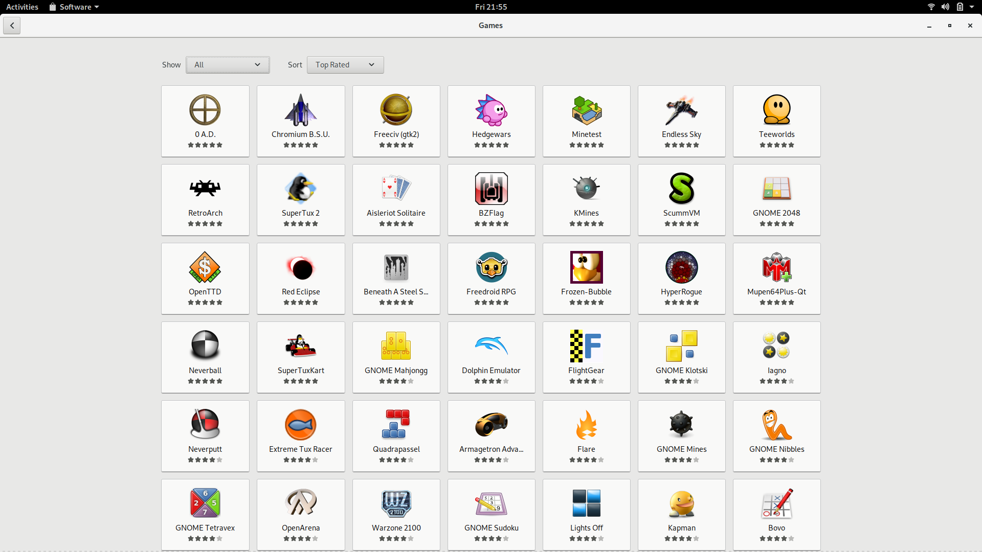
Task: Click the 'ScummVM' app name text
Action: [682, 213]
